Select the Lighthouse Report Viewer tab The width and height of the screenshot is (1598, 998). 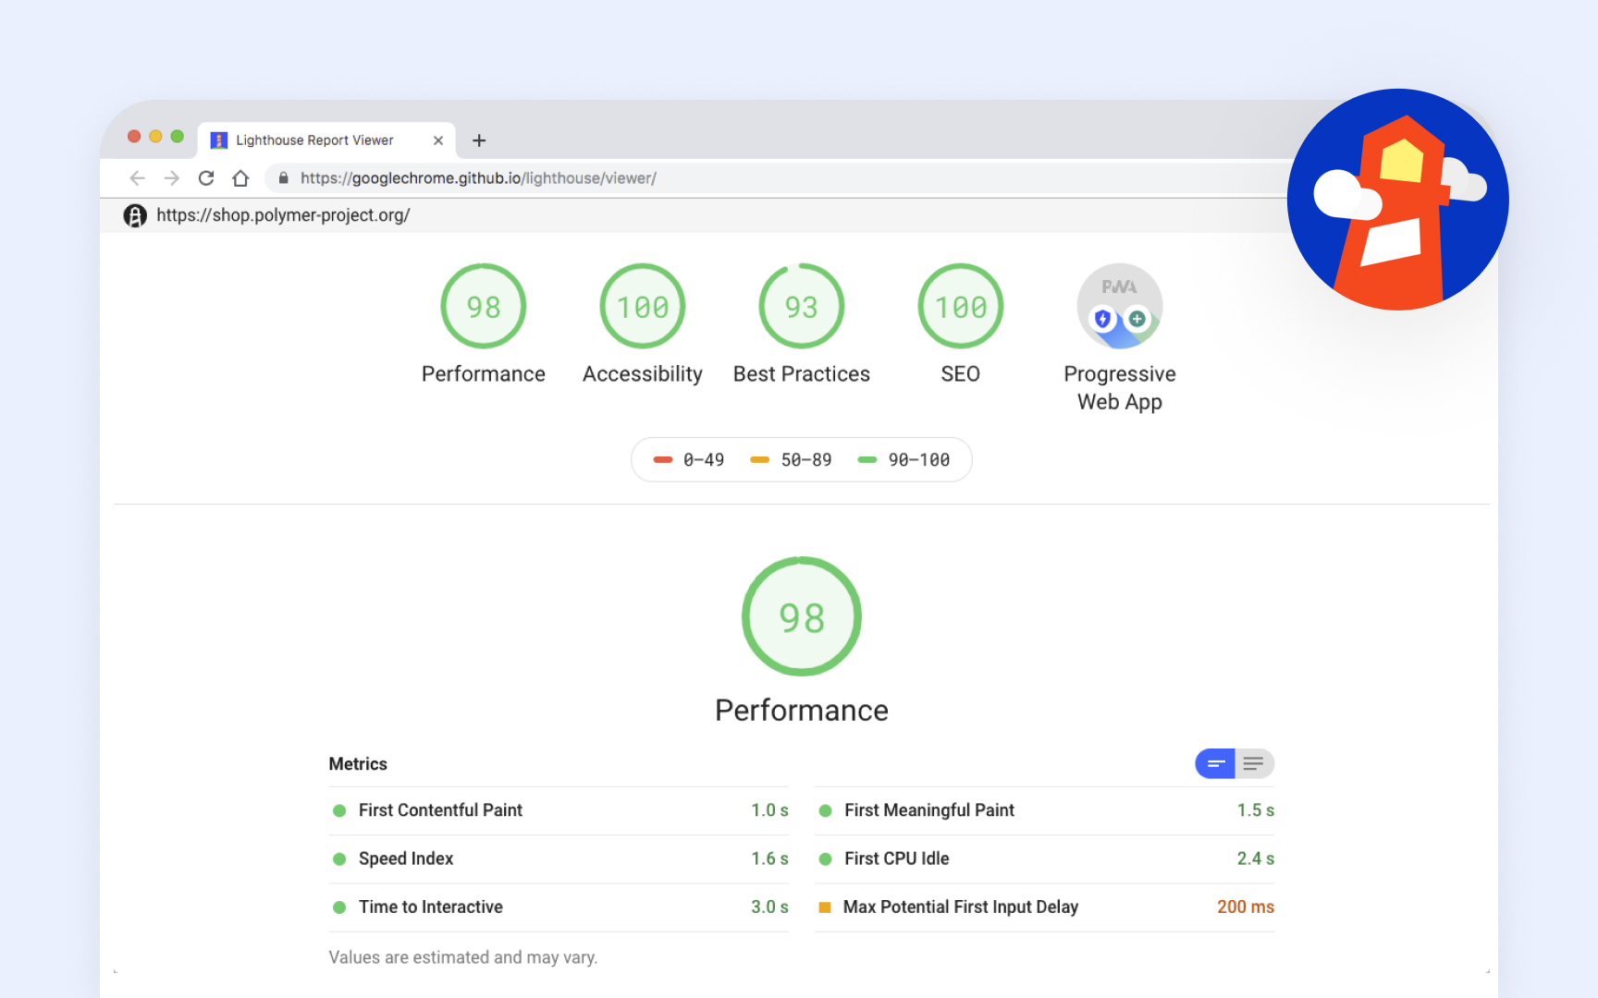[x=314, y=140]
